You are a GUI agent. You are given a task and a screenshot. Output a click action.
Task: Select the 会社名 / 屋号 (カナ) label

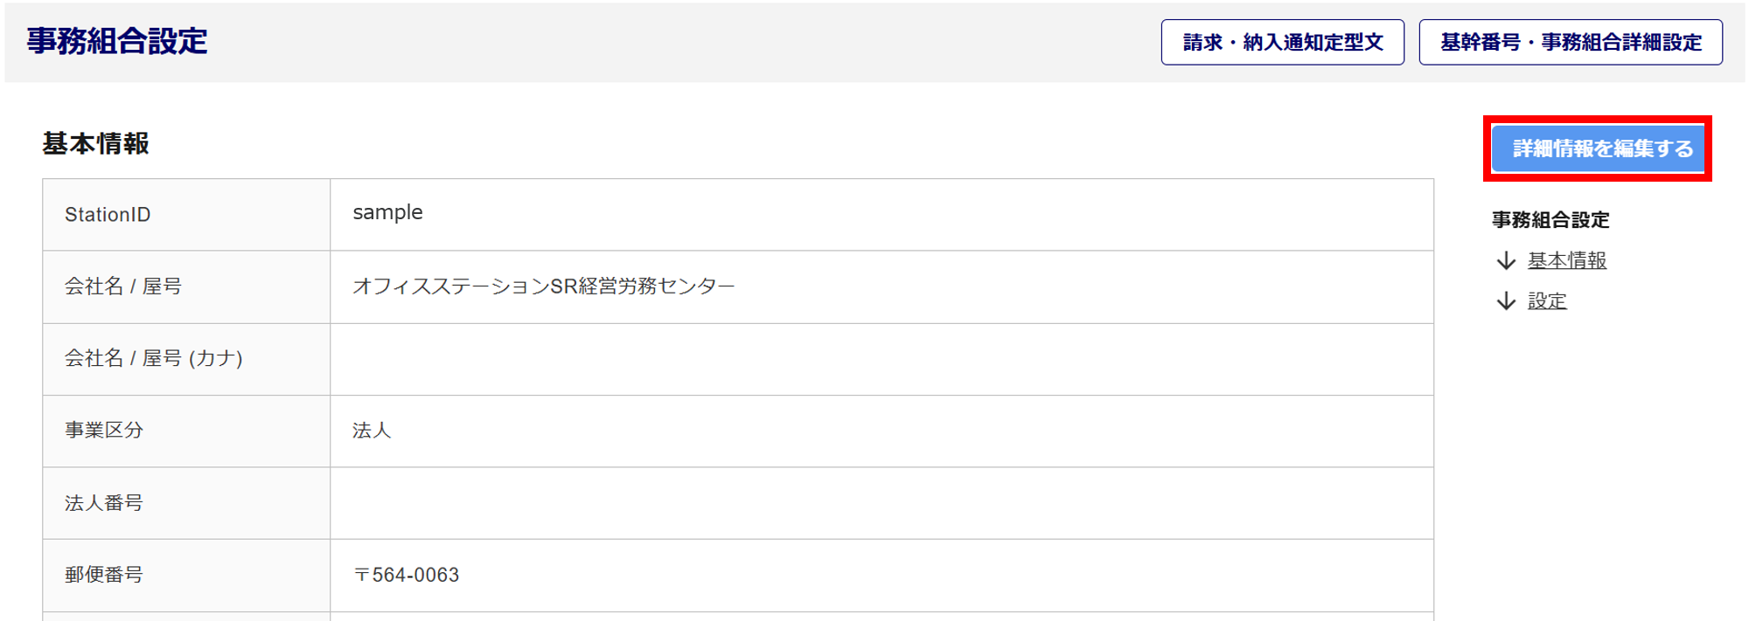pyautogui.click(x=154, y=358)
